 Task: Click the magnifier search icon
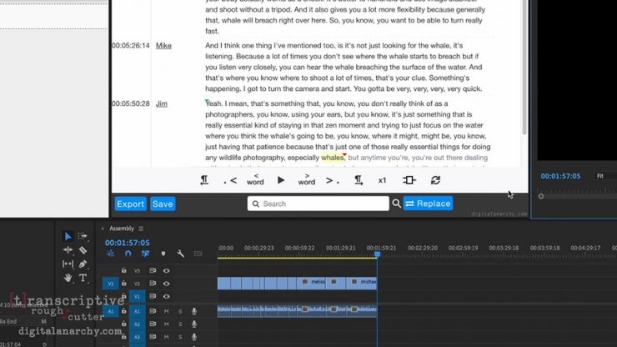396,204
